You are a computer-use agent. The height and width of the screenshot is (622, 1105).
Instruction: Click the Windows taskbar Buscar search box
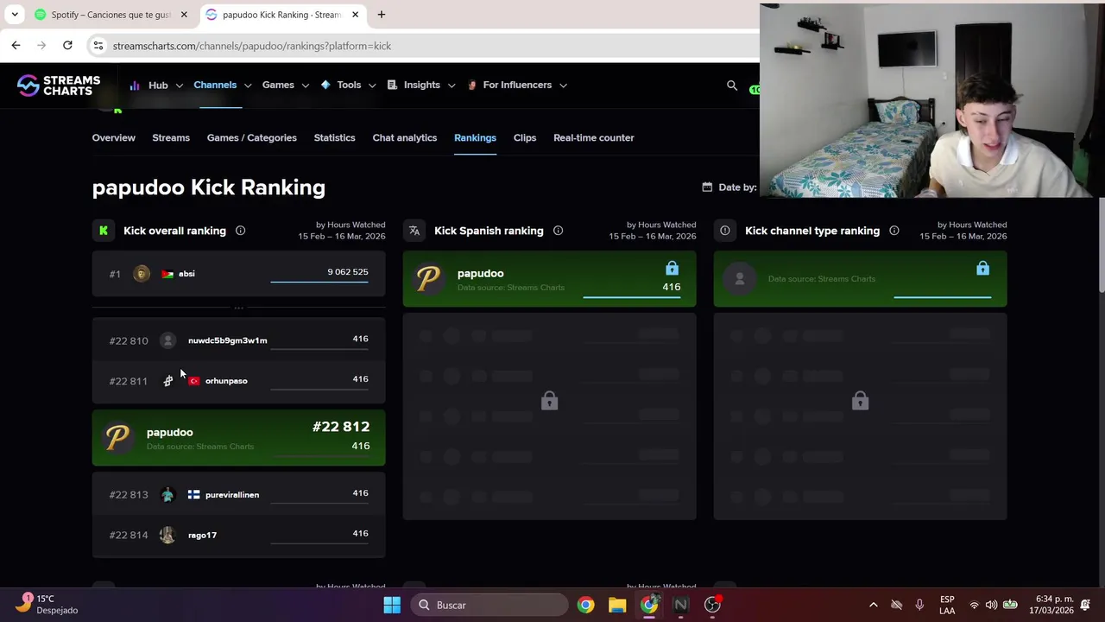[x=489, y=605]
